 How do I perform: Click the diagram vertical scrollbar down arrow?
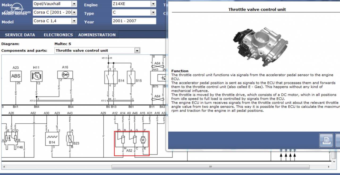pos(334,162)
